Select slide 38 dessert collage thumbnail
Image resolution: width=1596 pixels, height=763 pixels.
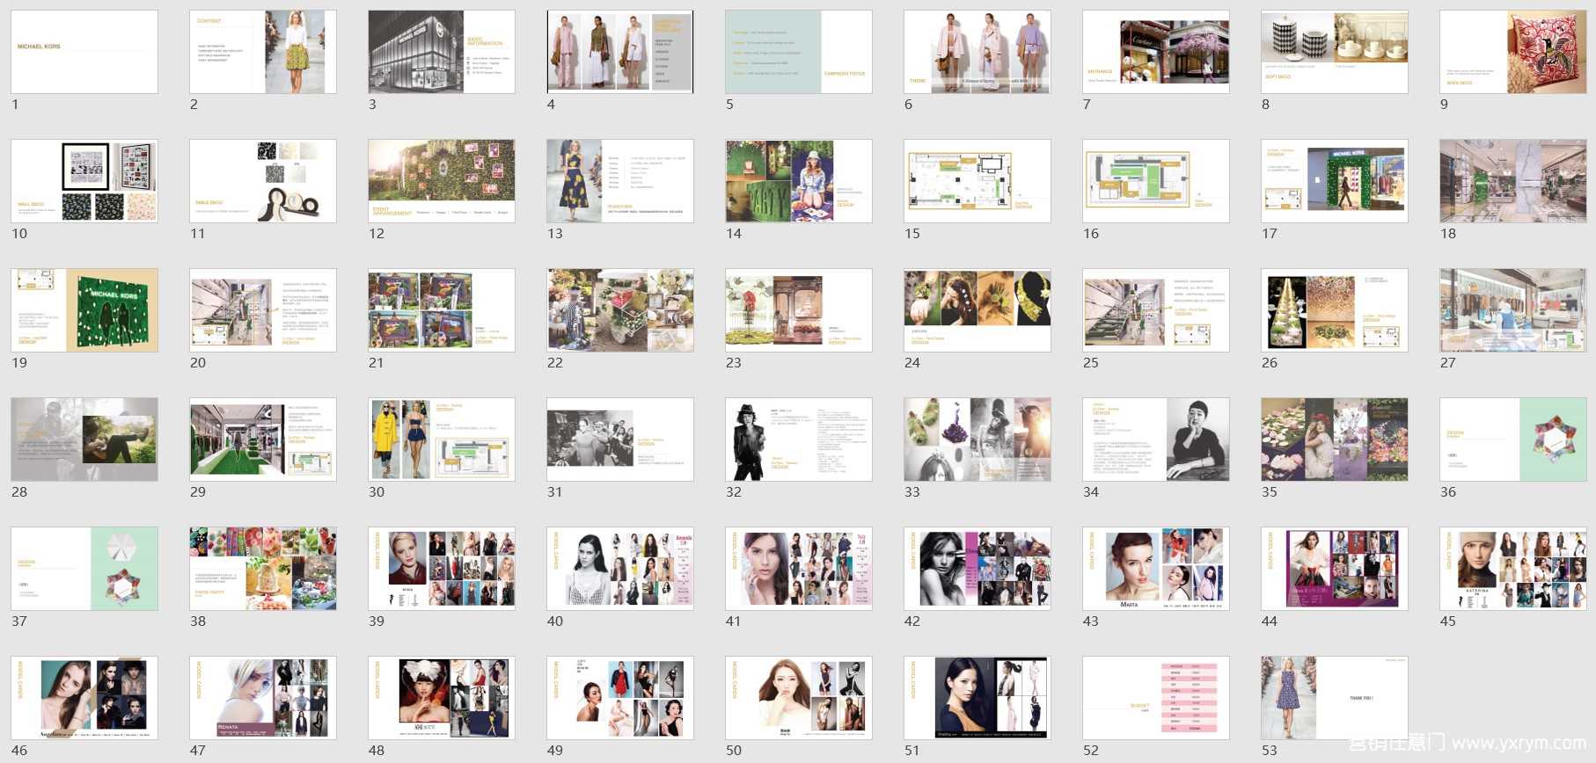[263, 569]
